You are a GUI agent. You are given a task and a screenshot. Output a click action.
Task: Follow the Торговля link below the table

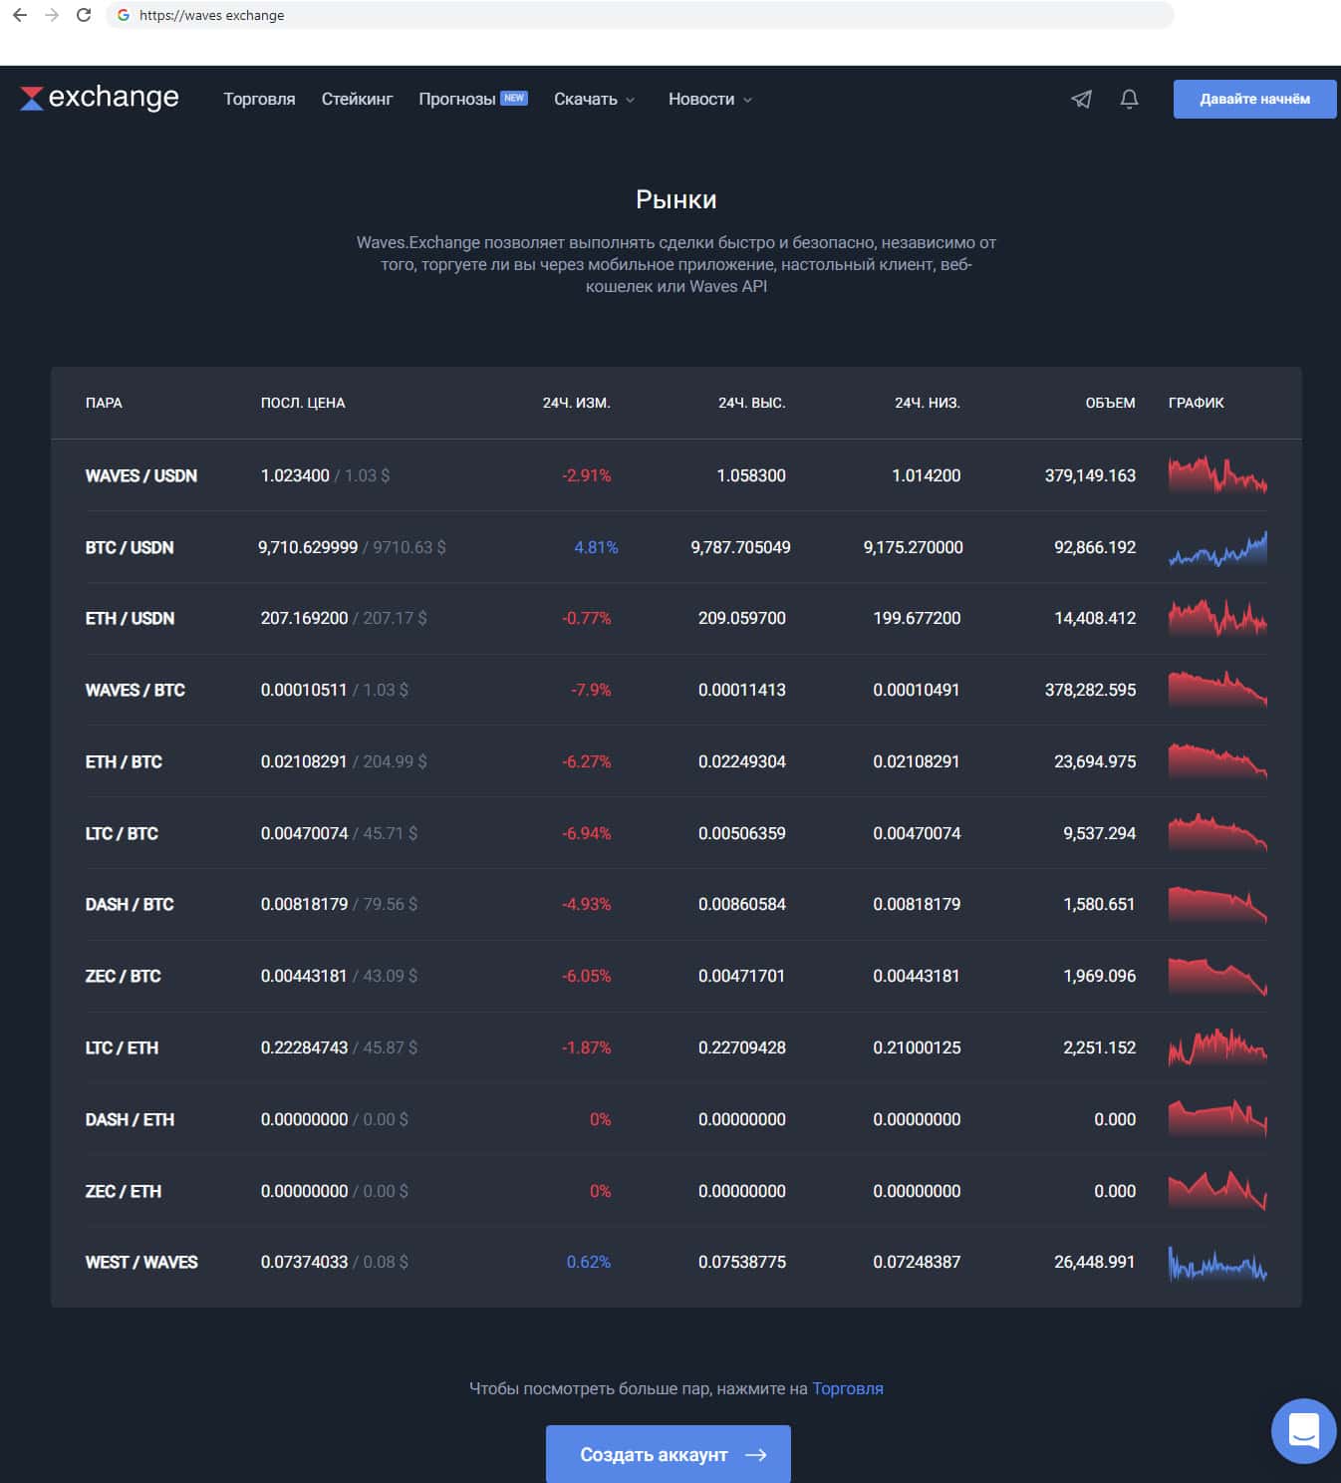(x=848, y=1388)
